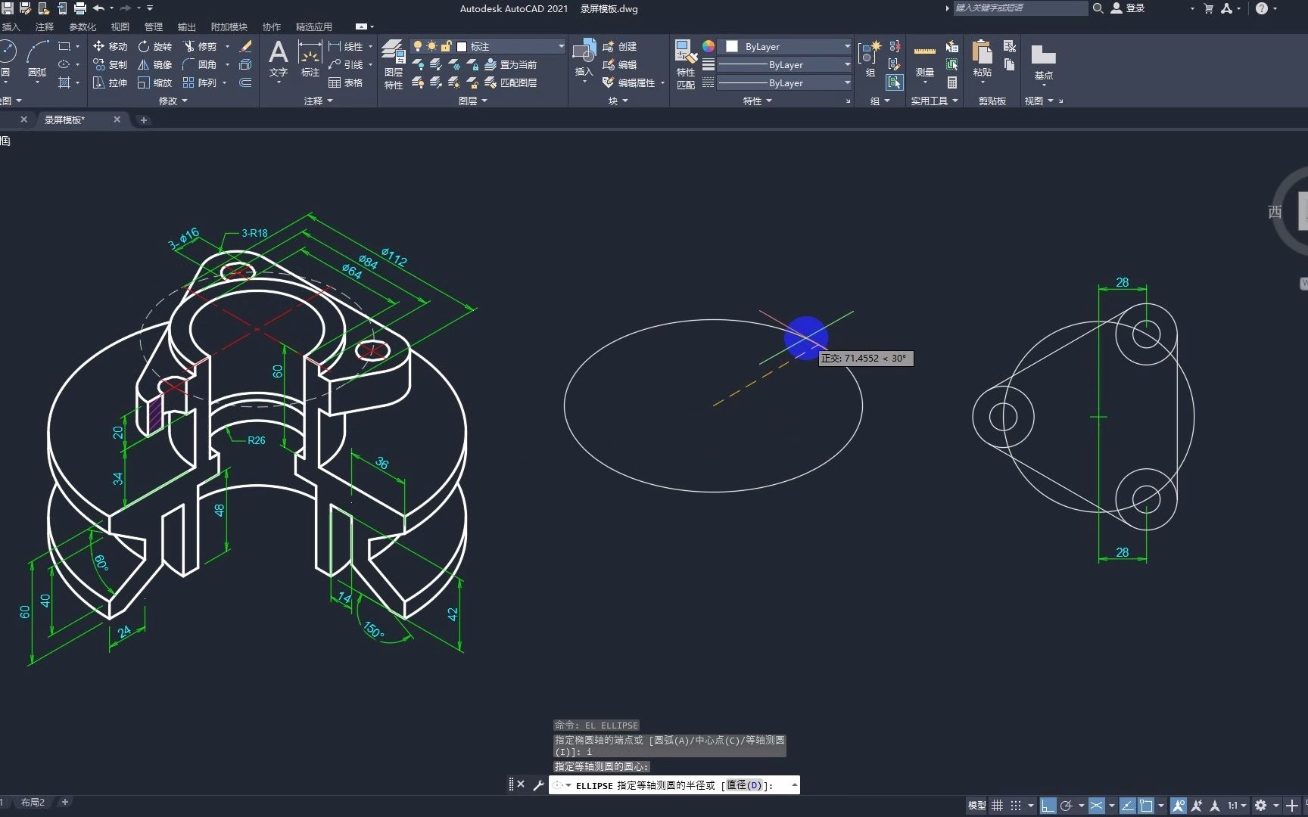Viewport: 1308px width, 817px height.
Task: Click the Undo arrow in quick access toolbar
Action: [98, 8]
